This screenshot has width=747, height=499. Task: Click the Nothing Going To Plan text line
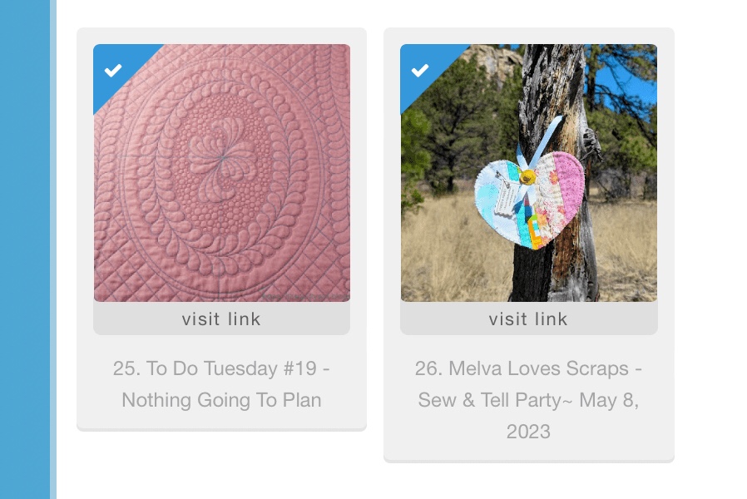[x=221, y=400]
